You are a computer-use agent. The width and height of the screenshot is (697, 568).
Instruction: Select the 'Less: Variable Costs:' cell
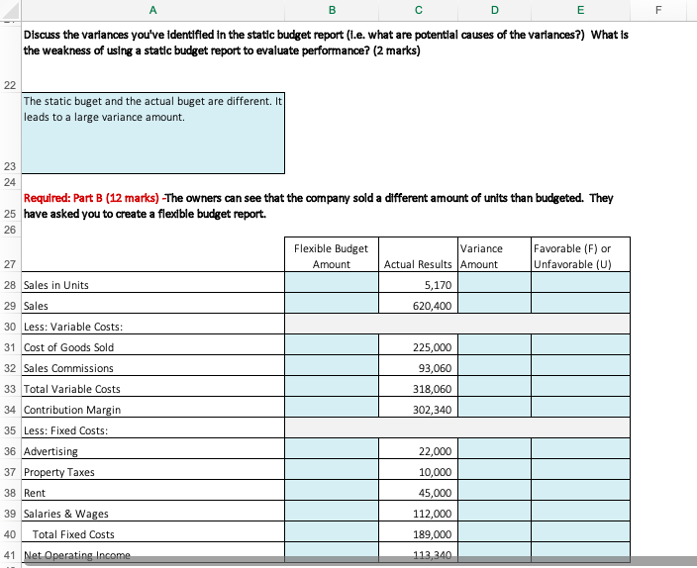[152, 324]
